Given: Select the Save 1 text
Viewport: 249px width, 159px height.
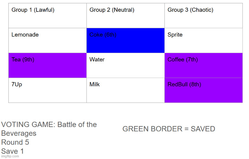Looking at the screenshot, I should click(x=12, y=151).
